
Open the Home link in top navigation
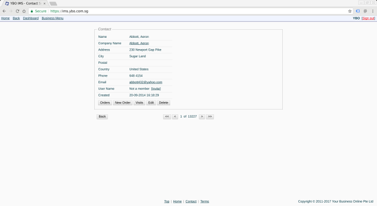click(x=5, y=18)
